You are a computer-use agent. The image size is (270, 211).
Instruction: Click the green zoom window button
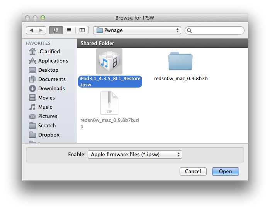[43, 18]
